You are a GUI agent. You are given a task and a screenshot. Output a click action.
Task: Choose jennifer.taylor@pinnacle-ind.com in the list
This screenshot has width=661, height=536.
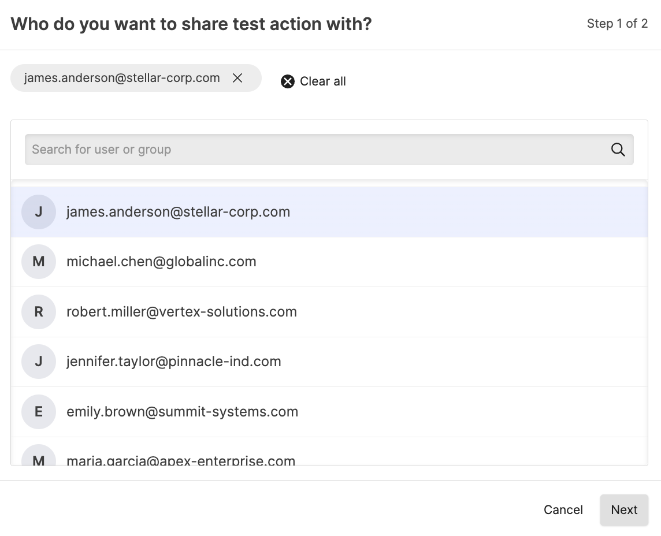(174, 362)
